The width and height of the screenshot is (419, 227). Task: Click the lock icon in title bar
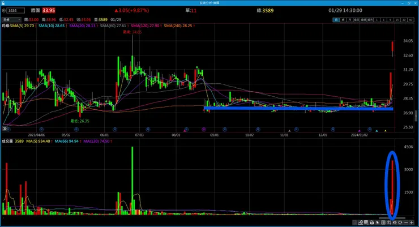(3, 3)
